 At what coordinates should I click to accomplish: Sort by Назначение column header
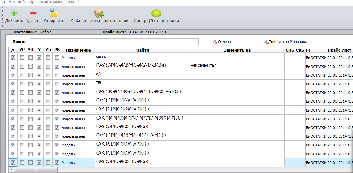(78, 50)
